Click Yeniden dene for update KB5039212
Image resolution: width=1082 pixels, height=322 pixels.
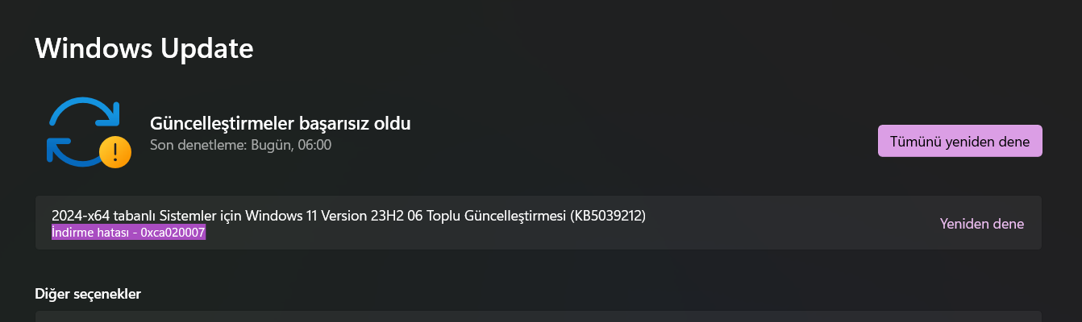(981, 224)
